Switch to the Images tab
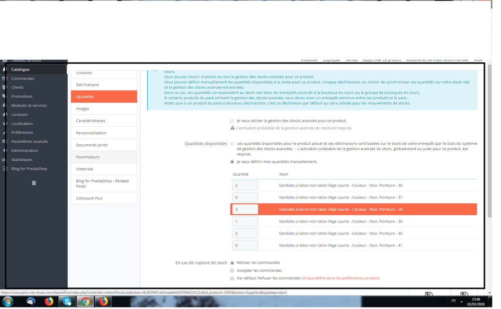Viewport: 501px width, 309px height. pos(104,109)
